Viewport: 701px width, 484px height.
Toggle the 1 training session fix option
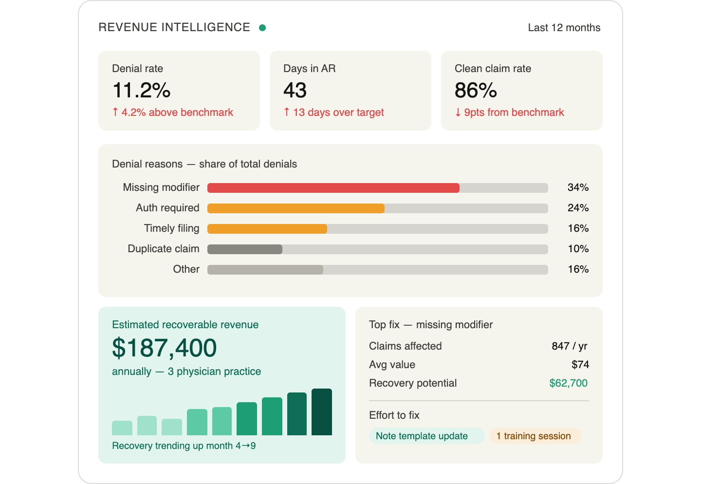[535, 436]
